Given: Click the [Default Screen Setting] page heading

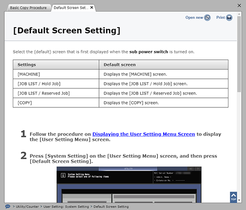Looking at the screenshot, I should [67, 30].
